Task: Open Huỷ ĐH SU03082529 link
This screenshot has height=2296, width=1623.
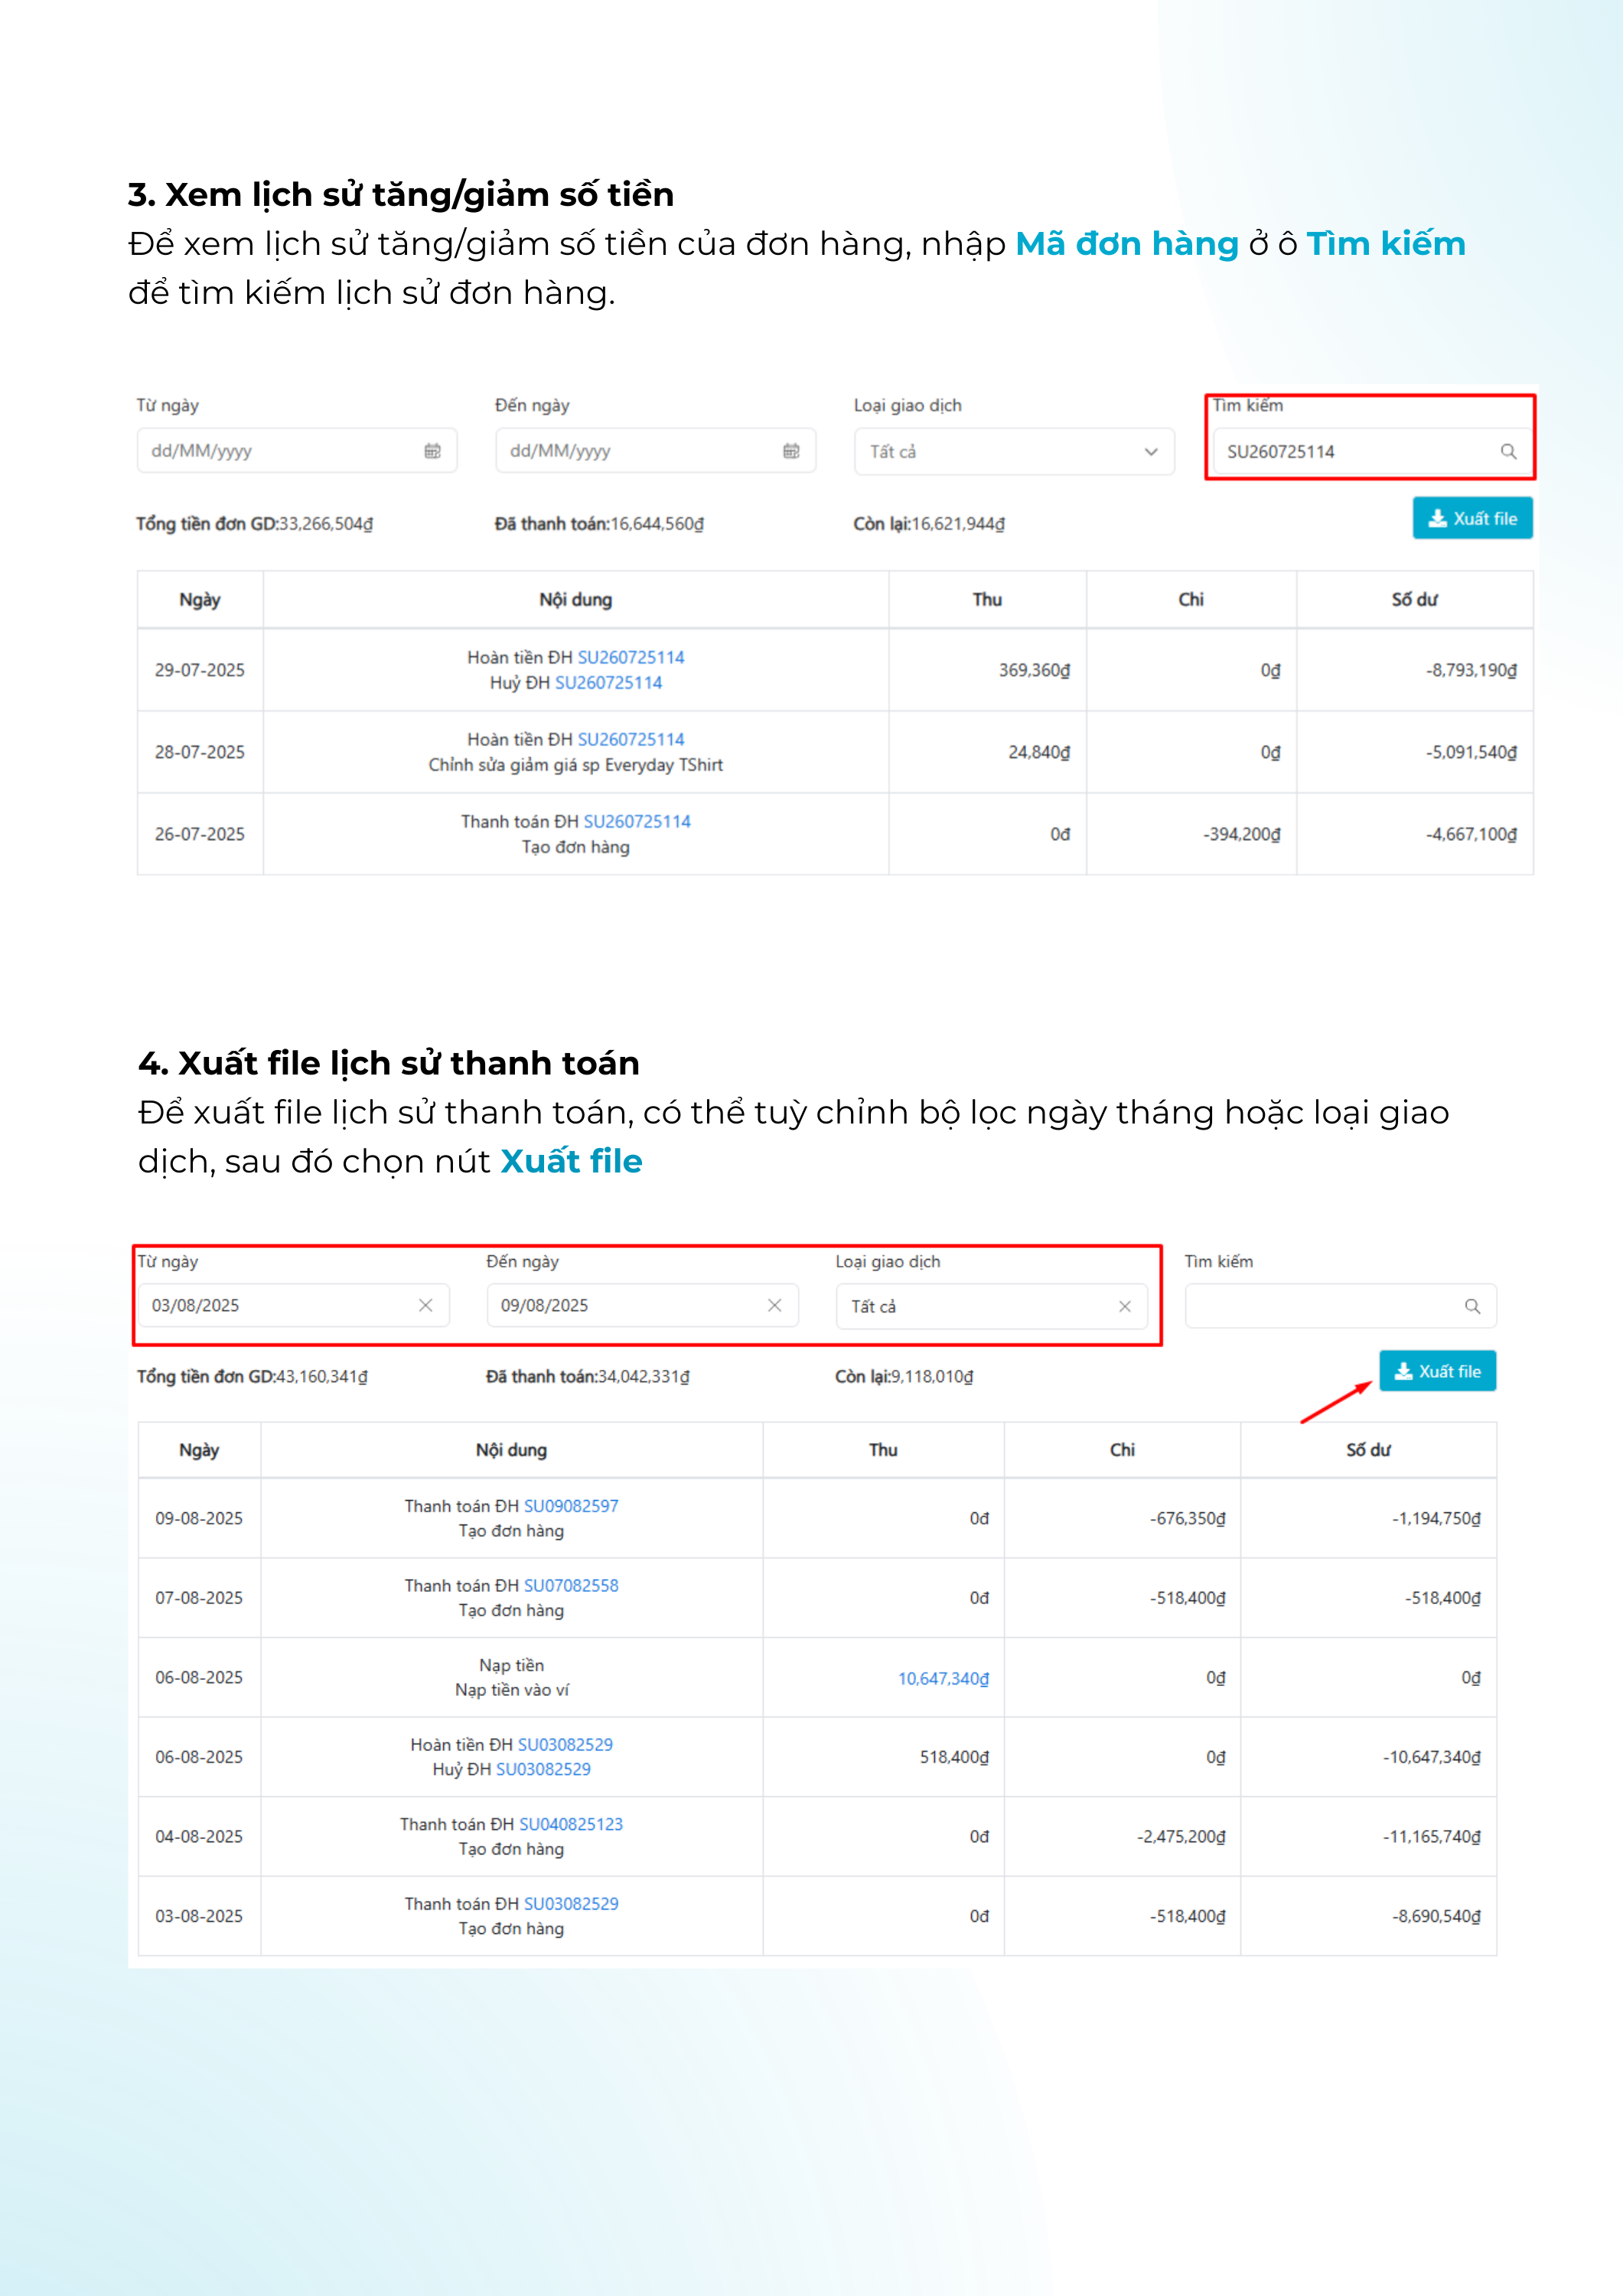Action: point(543,1769)
